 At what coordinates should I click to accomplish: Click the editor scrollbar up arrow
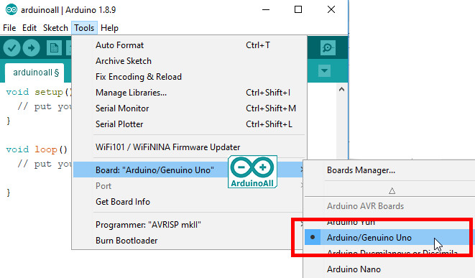pyautogui.click(x=342, y=89)
